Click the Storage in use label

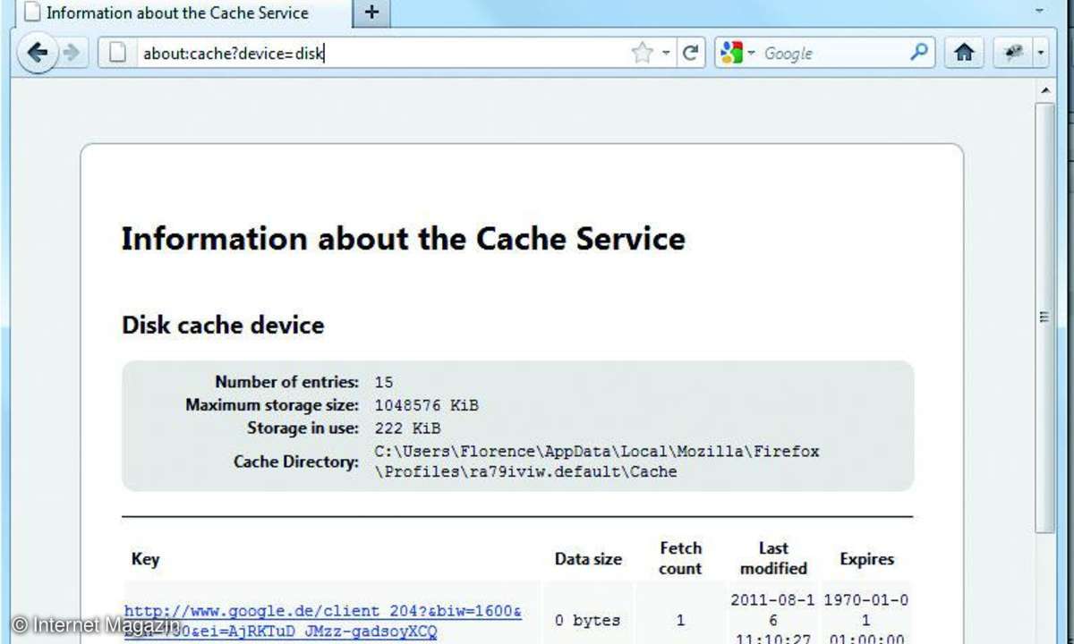pos(303,428)
